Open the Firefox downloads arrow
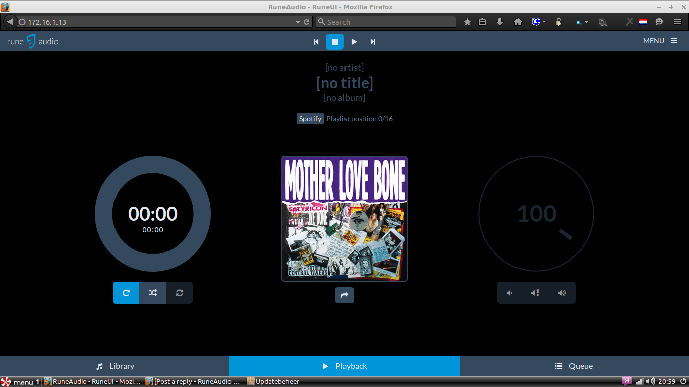The image size is (689, 387). point(500,22)
